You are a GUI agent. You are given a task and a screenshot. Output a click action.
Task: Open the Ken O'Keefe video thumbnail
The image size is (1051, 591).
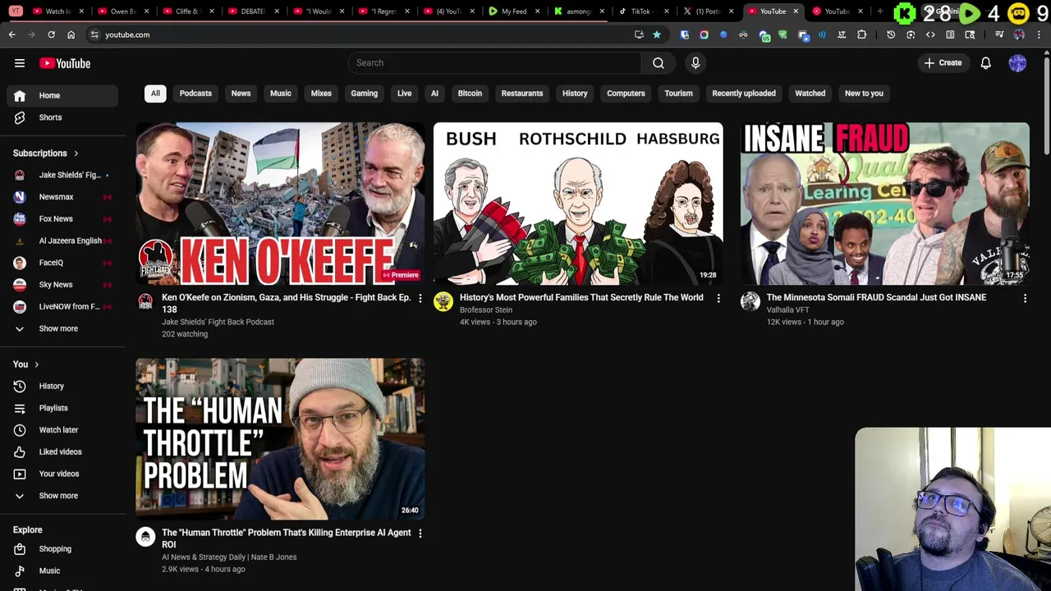point(280,204)
